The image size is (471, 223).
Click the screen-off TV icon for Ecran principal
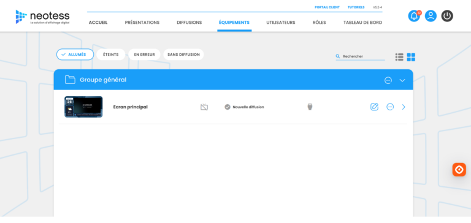(204, 107)
